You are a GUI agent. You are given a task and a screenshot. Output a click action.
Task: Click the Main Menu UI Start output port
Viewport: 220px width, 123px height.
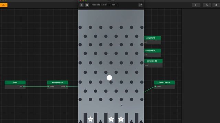click(x=66, y=86)
